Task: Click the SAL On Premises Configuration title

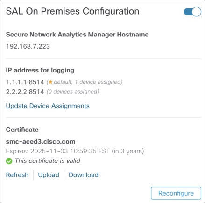Action: click(x=72, y=11)
